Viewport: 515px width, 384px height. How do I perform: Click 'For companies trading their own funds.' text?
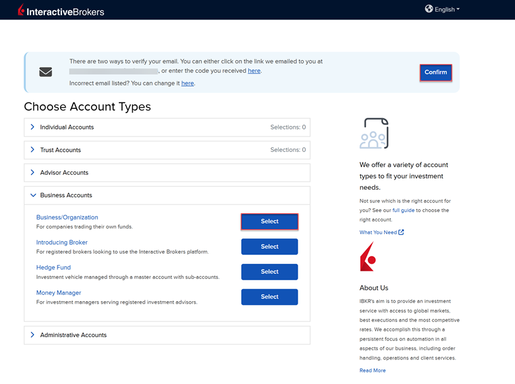point(85,227)
